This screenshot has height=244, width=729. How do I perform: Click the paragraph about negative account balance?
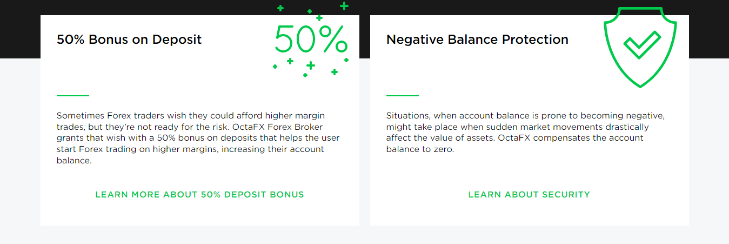[x=524, y=133]
